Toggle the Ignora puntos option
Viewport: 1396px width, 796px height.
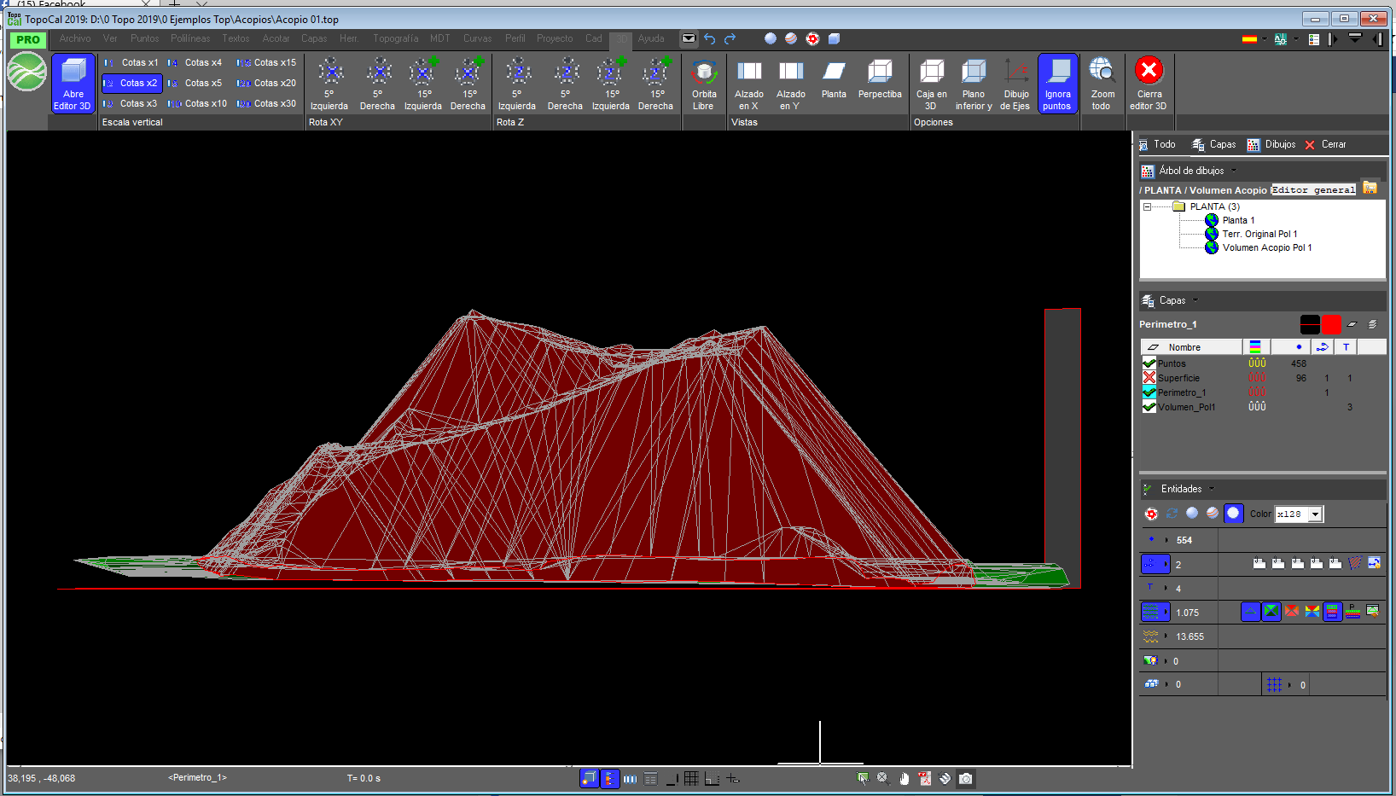[1057, 84]
